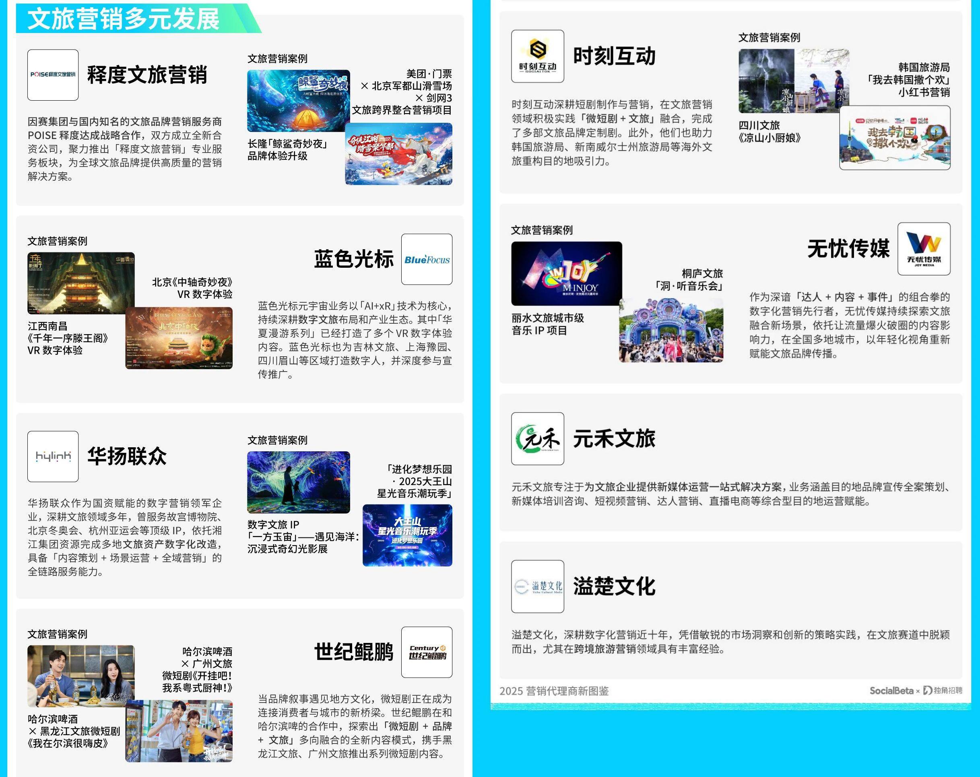Click the POISE 释度文旅营销 logo
The height and width of the screenshot is (777, 980).
[x=53, y=75]
